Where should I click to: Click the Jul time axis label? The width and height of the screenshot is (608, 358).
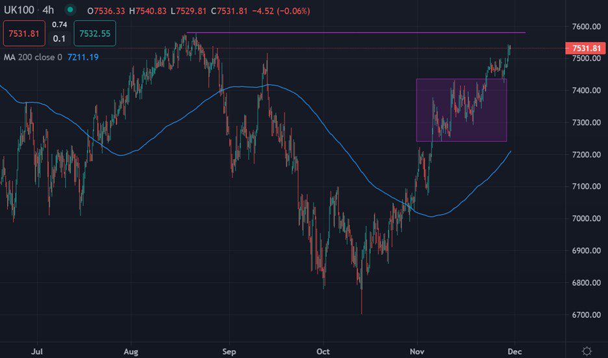(37, 352)
